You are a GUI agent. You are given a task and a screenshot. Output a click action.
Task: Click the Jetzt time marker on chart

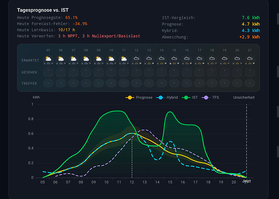(246, 181)
